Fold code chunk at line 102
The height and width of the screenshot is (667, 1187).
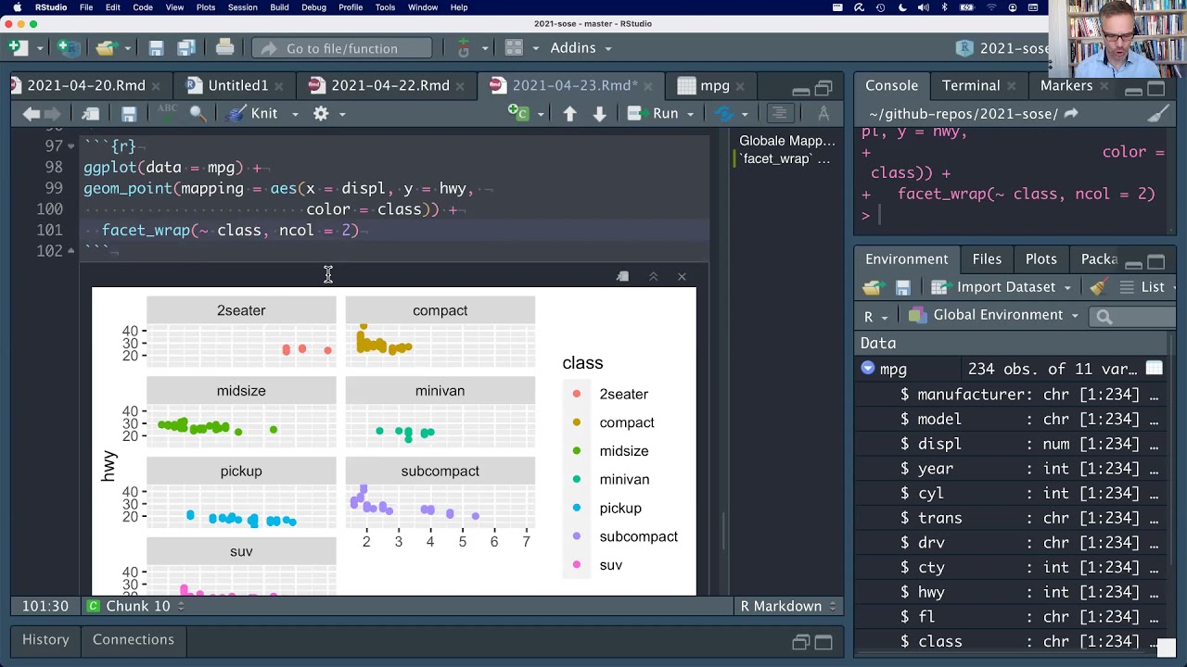click(x=71, y=250)
